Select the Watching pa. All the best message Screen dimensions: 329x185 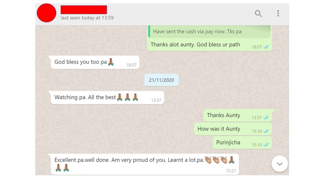107,98
